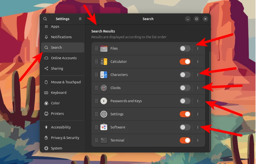The height and width of the screenshot is (164, 256).
Task: Disable the Terminal search toggle
Action: click(185, 140)
